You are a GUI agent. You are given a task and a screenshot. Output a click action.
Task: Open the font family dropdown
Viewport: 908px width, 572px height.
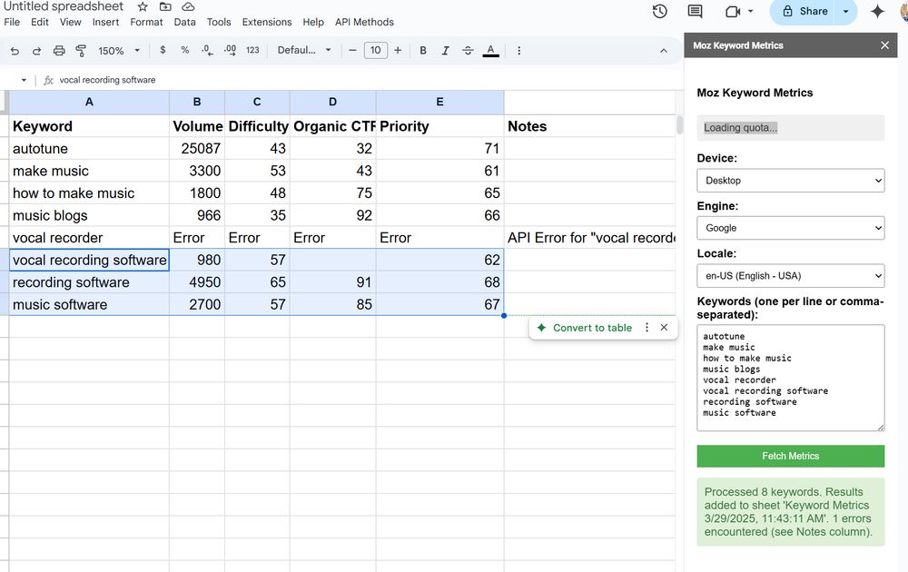point(304,50)
